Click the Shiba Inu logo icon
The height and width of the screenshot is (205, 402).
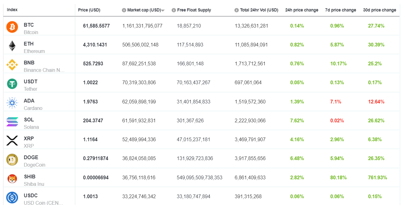click(x=12, y=179)
